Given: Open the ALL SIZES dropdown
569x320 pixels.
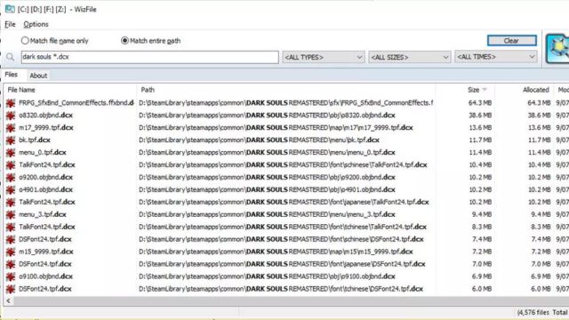Looking at the screenshot, I should tap(409, 57).
